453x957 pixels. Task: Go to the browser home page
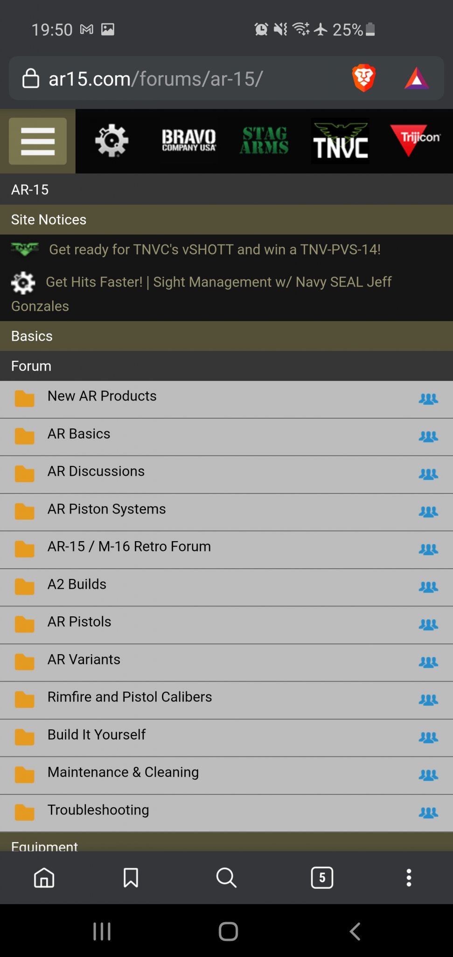(44, 878)
